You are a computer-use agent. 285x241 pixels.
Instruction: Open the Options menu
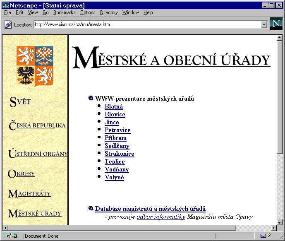(88, 12)
